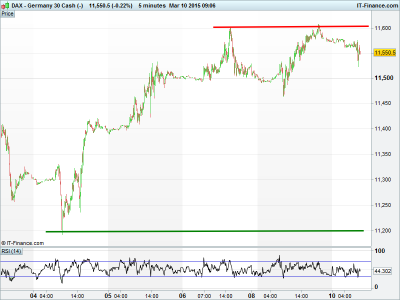Image resolution: width=400 pixels, height=300 pixels.
Task: Click the IT-Finance.com link at top right
Action: pyautogui.click(x=377, y=5)
